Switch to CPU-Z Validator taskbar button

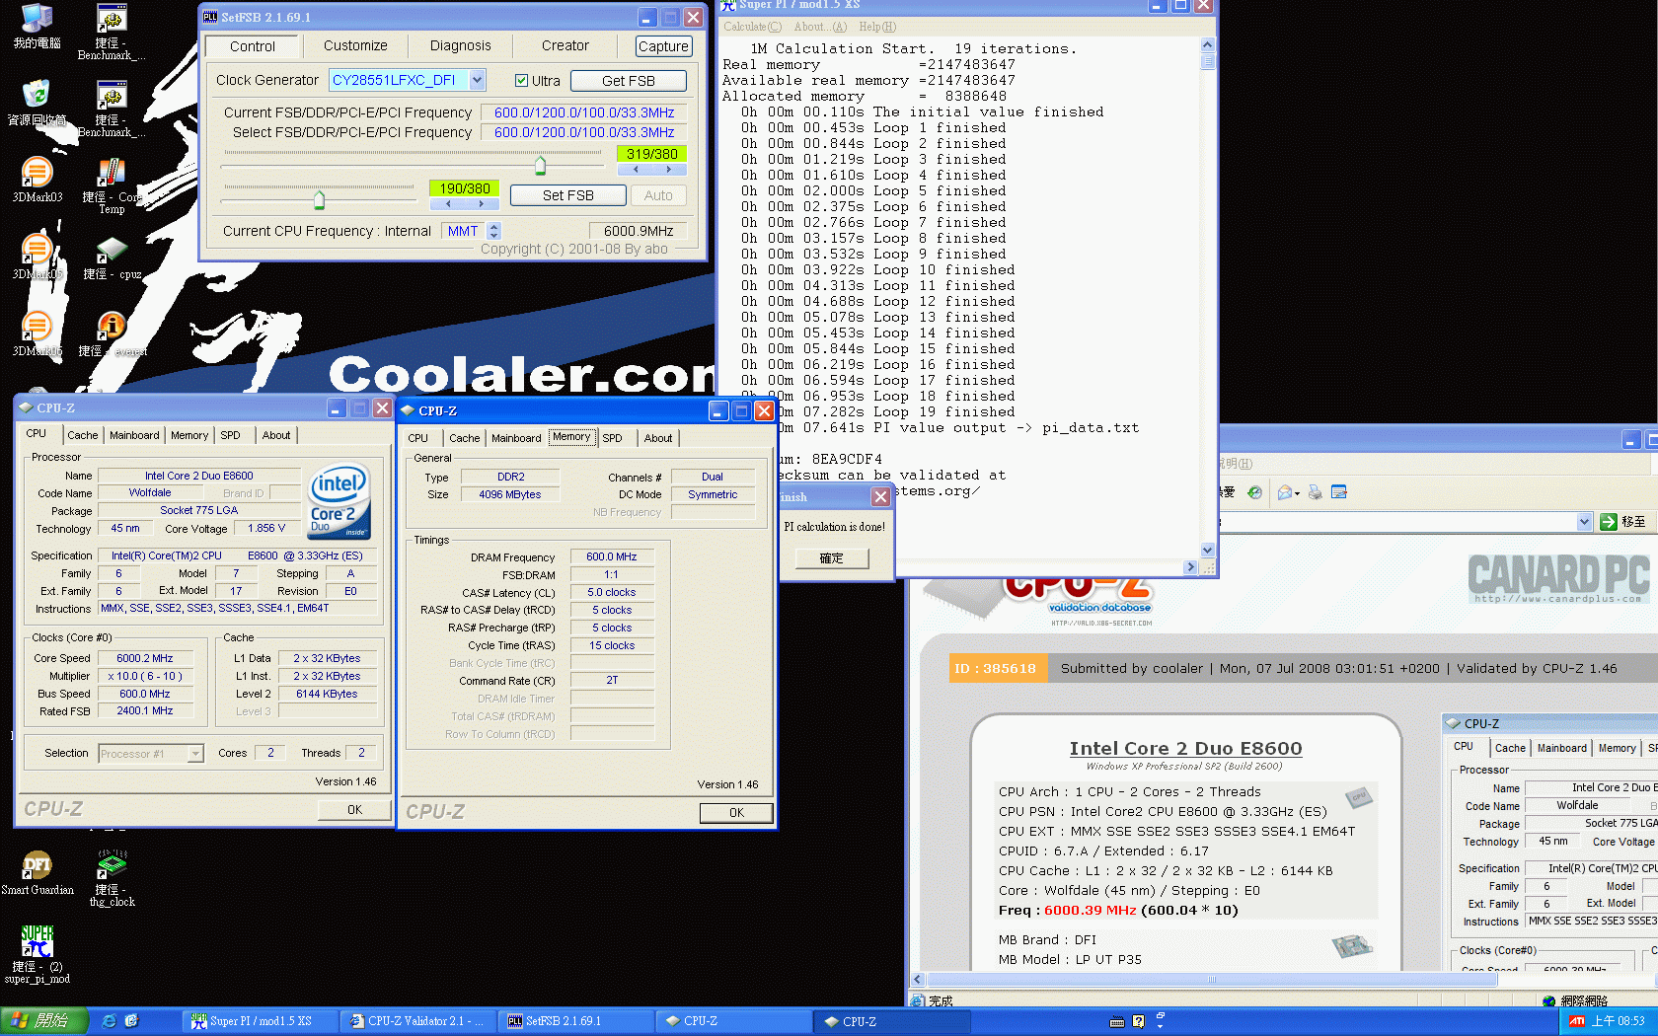tap(416, 1021)
